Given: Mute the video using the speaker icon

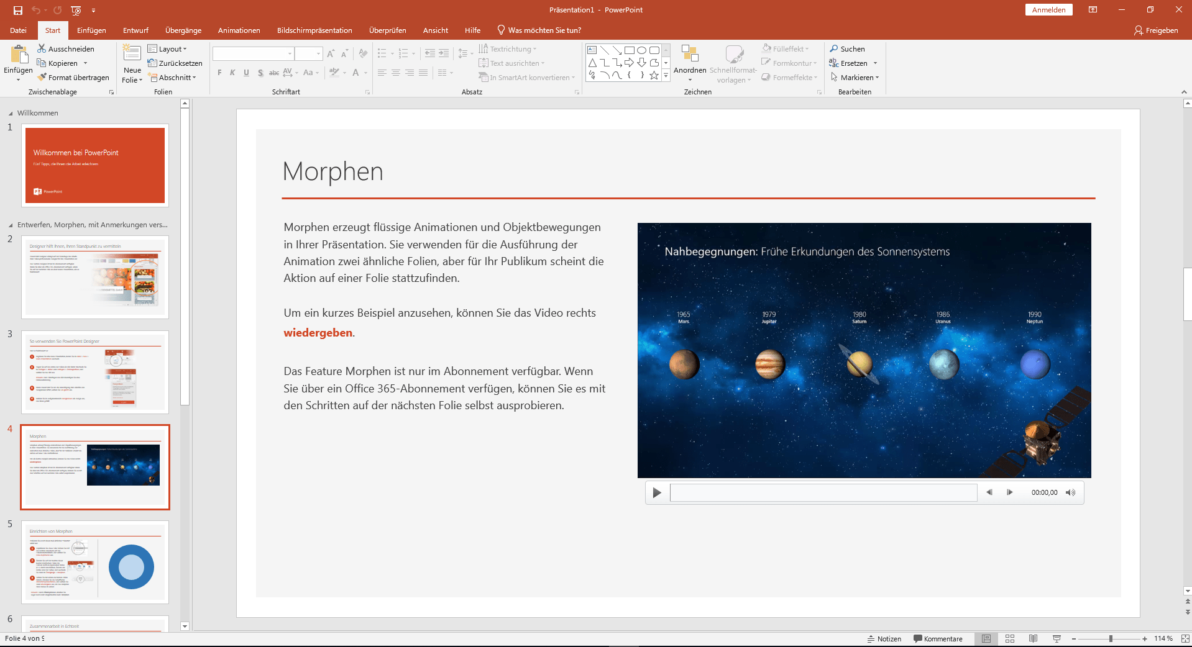Looking at the screenshot, I should 1070,492.
